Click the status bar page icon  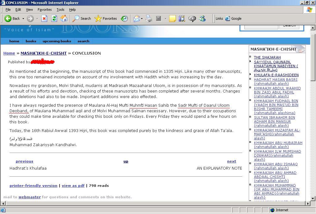coord(3,210)
